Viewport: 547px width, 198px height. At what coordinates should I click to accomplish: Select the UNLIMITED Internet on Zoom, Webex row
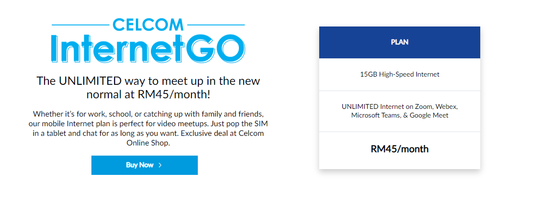(399, 111)
